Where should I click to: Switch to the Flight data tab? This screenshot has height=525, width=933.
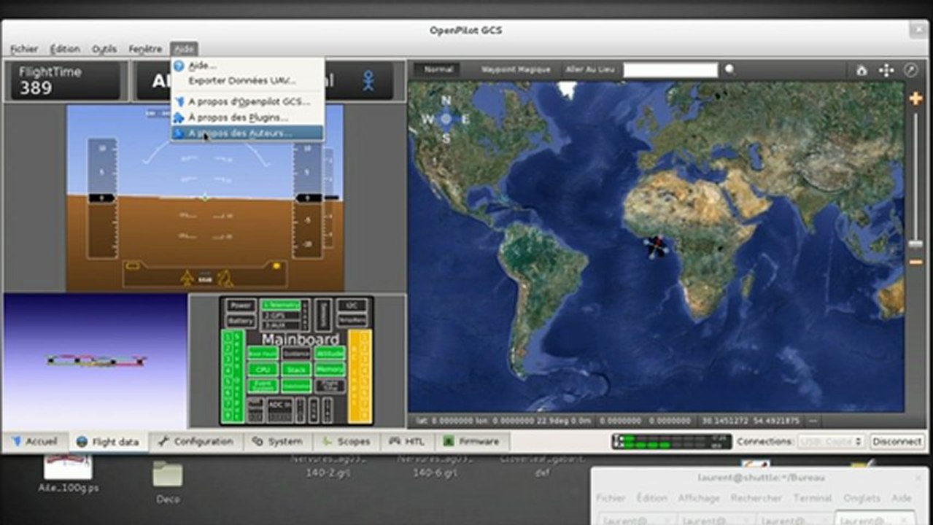108,441
